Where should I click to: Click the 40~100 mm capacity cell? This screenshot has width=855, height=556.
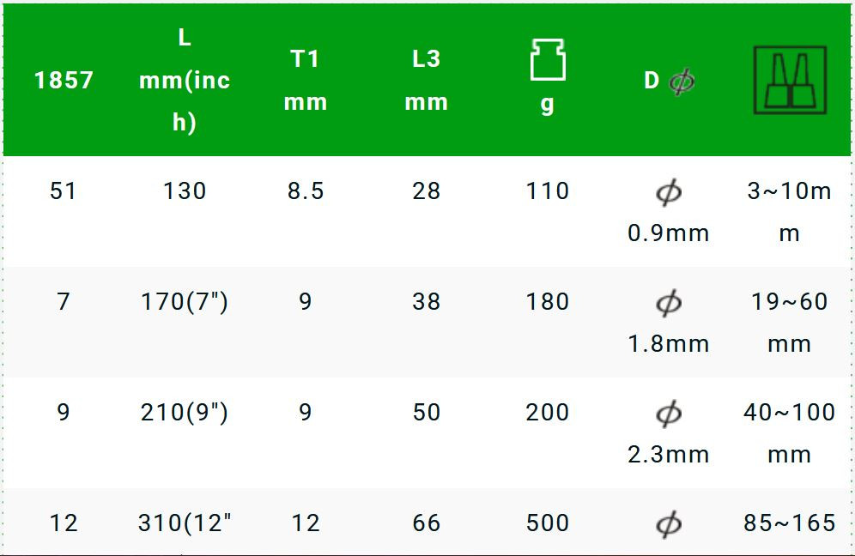[x=789, y=432]
